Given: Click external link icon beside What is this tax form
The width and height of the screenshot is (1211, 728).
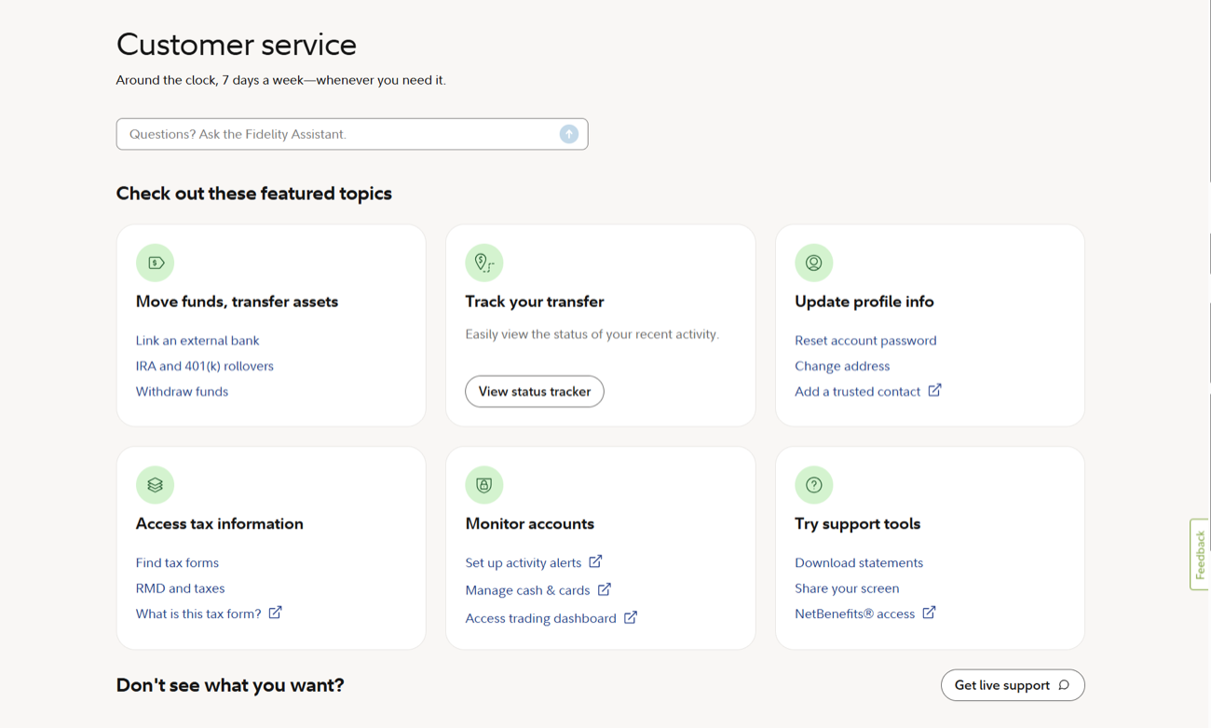Looking at the screenshot, I should (275, 613).
